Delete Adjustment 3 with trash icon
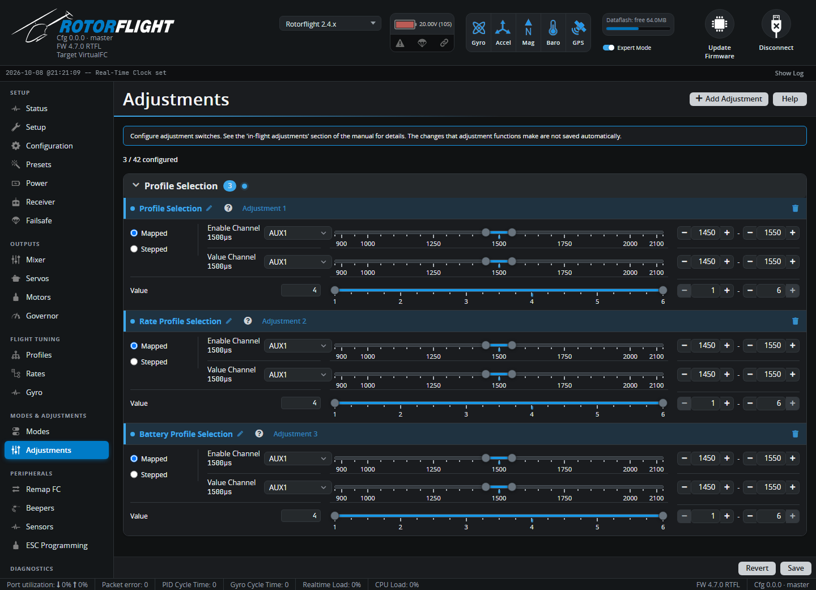 [x=795, y=434]
